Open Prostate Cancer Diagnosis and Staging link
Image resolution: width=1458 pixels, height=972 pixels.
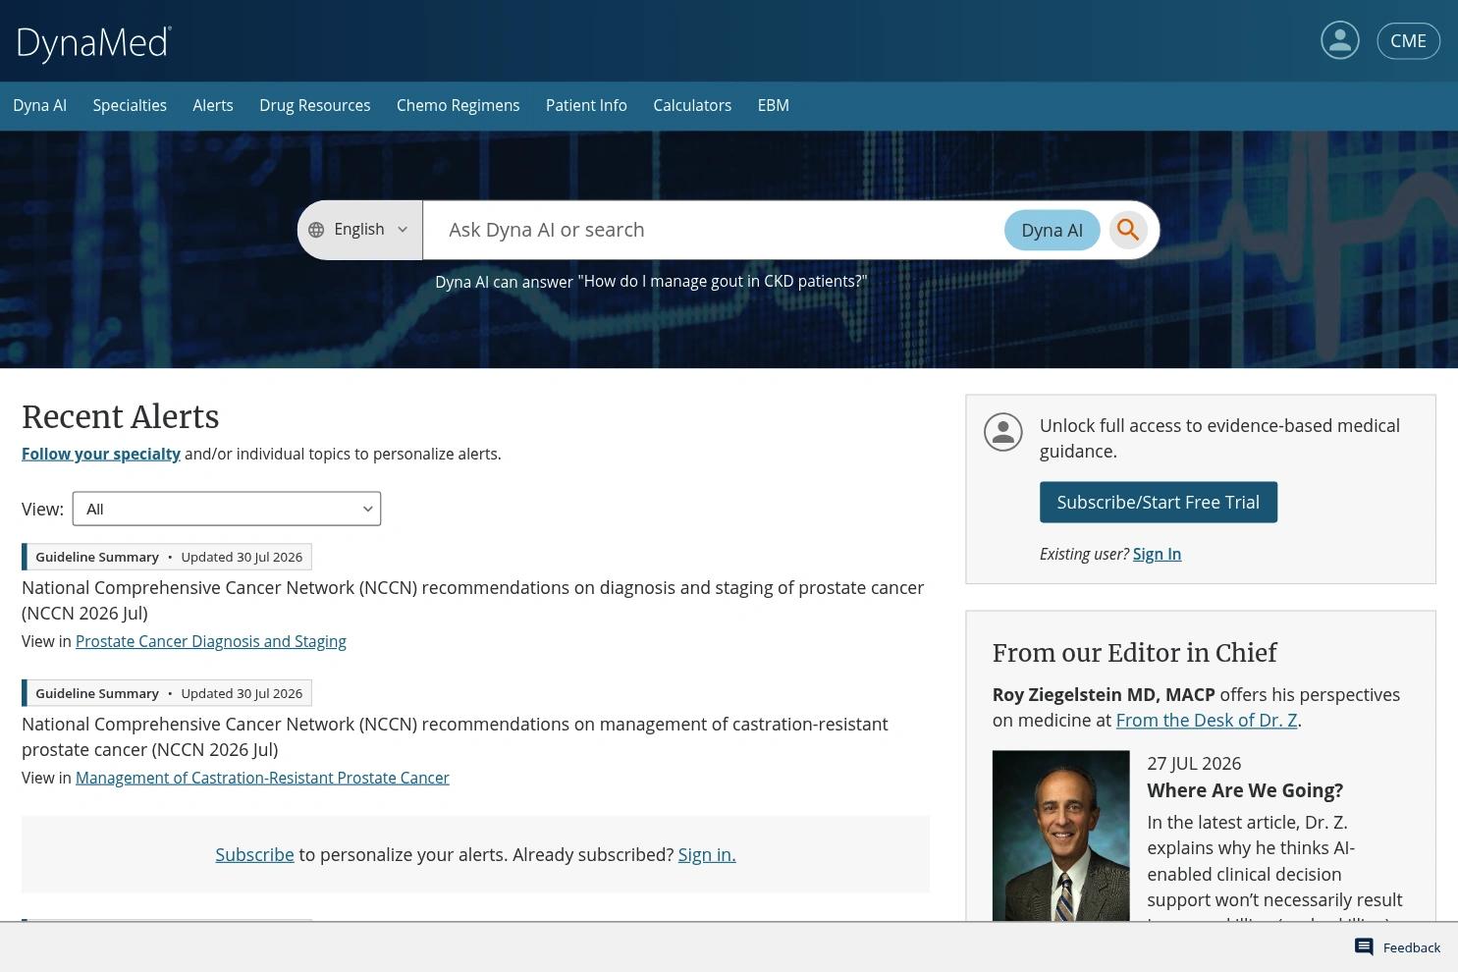[x=211, y=641]
